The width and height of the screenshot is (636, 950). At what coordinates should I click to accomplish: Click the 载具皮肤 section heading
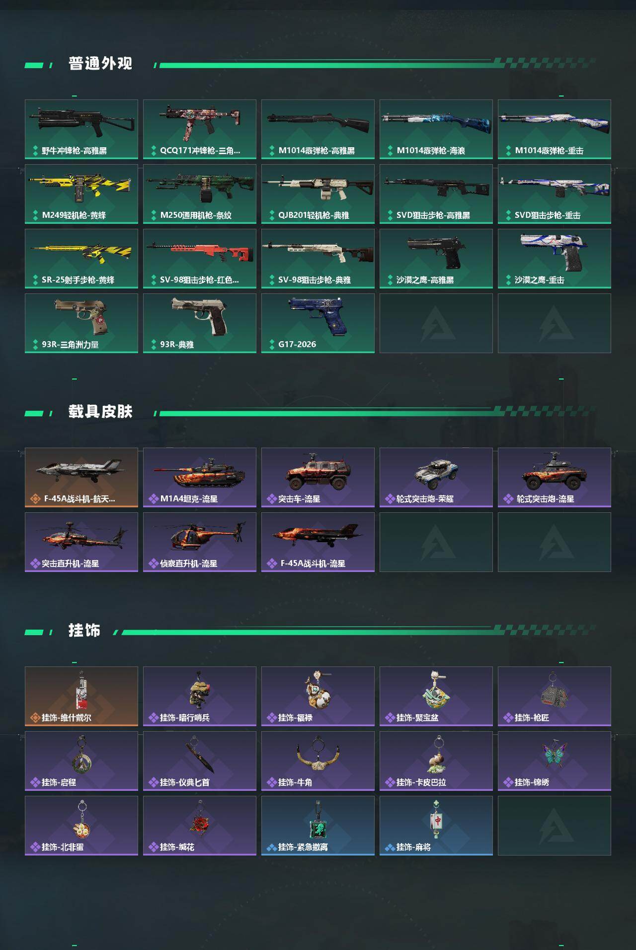coord(100,412)
